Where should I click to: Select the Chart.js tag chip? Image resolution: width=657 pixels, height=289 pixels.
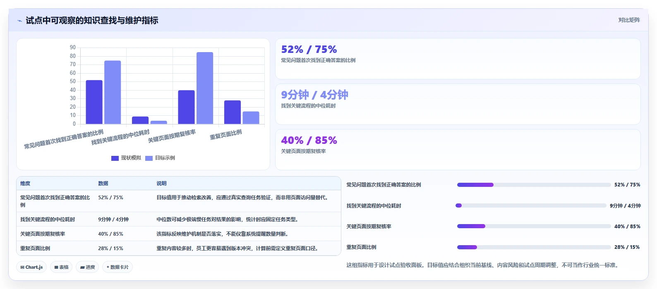31,267
